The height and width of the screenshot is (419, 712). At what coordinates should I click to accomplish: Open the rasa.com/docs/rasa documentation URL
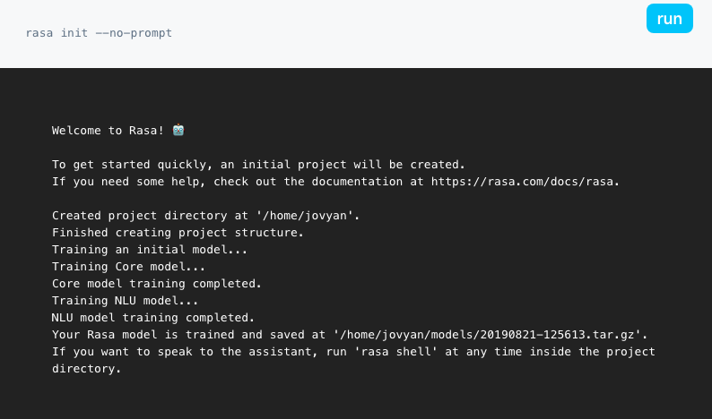(x=525, y=182)
